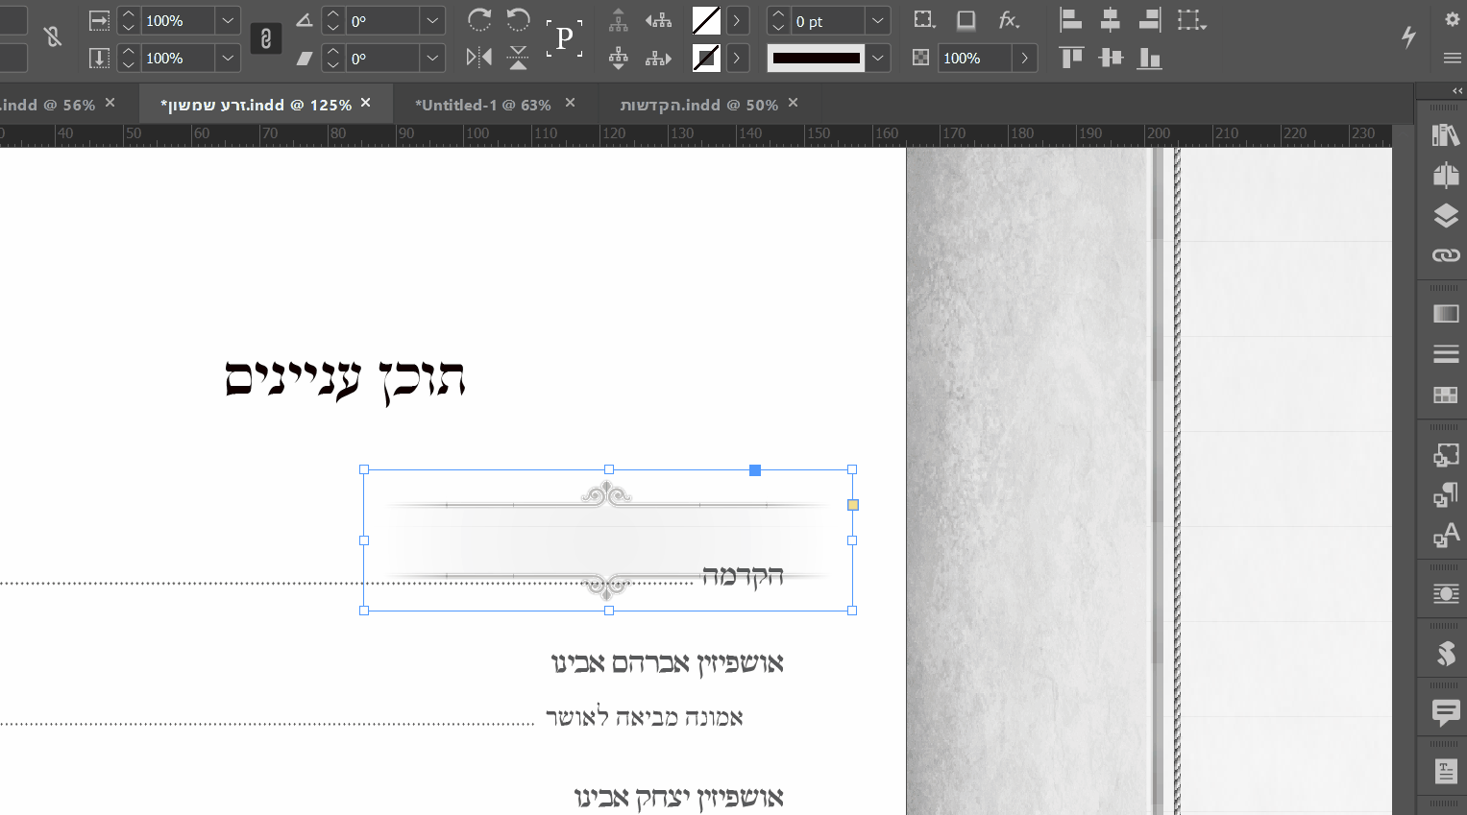Rotate selection 90° clockwise
Viewport: 1467px width, 815px height.
[x=478, y=19]
